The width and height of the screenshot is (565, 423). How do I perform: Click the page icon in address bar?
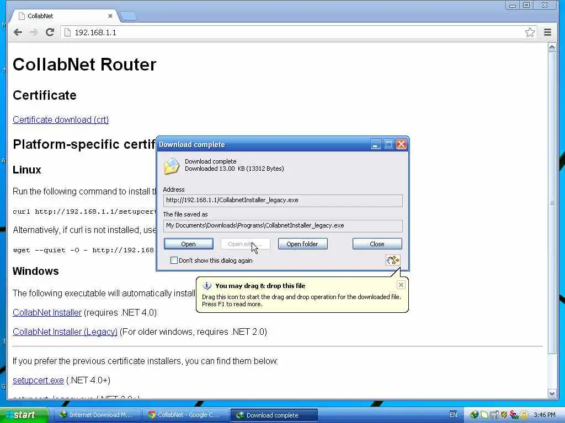[x=67, y=32]
